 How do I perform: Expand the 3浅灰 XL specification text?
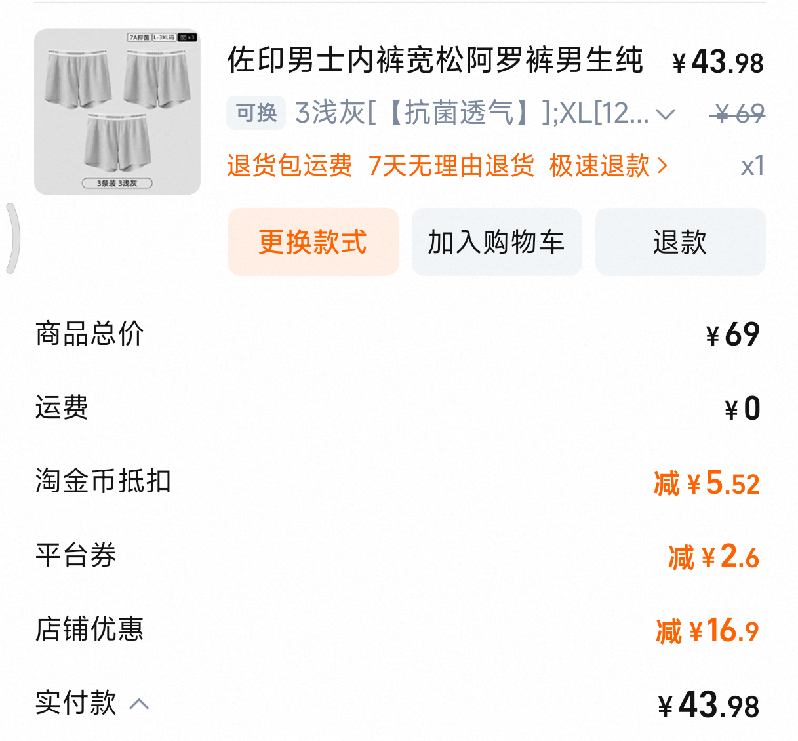(472, 113)
